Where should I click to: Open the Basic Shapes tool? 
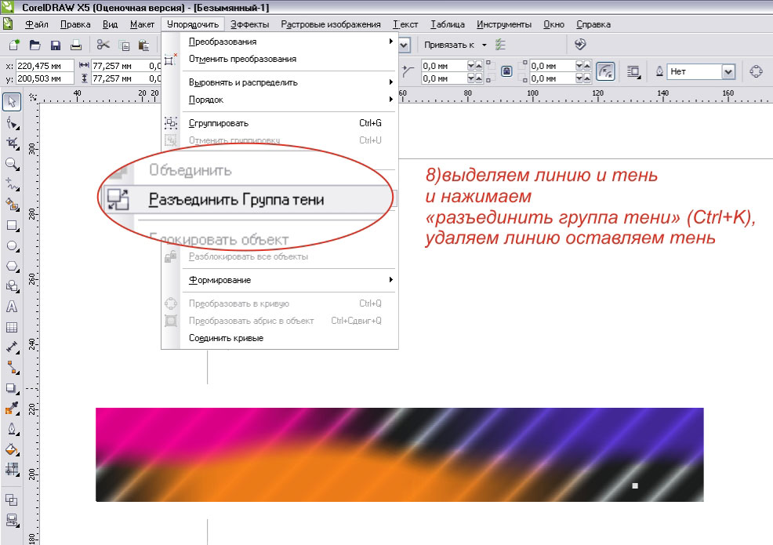click(x=12, y=286)
